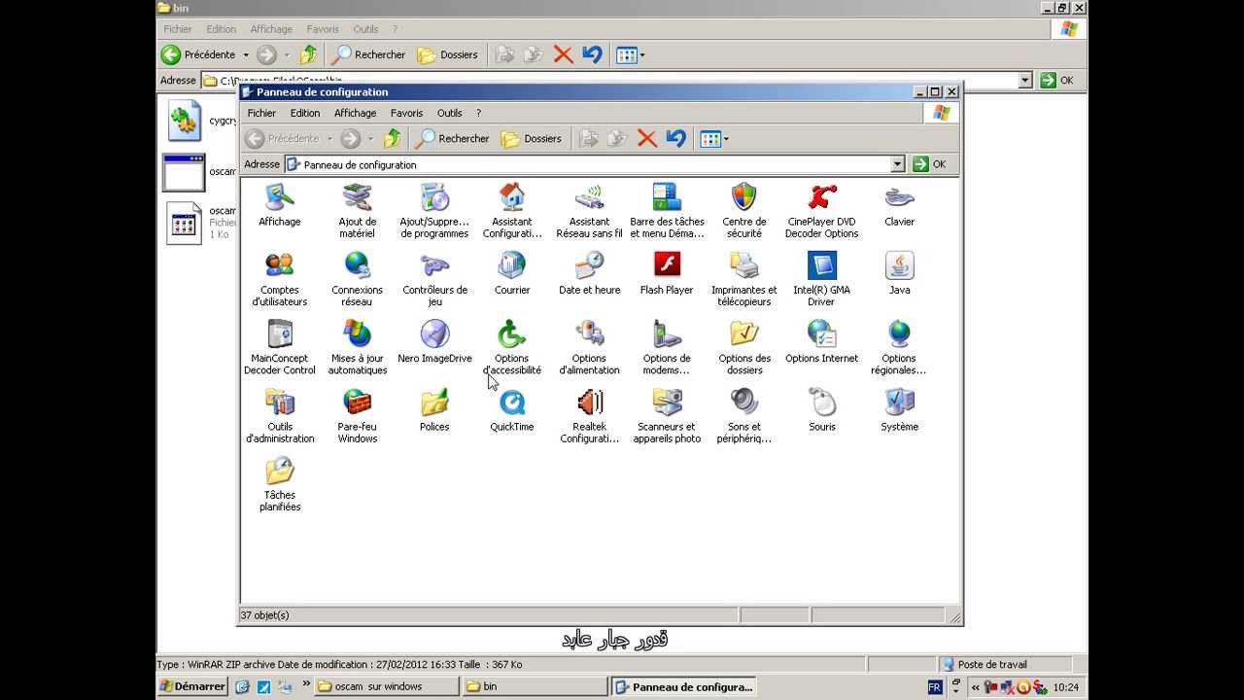The image size is (1244, 700).
Task: Click the red delete X in Panneau de configuration toolbar
Action: pyautogui.click(x=647, y=138)
